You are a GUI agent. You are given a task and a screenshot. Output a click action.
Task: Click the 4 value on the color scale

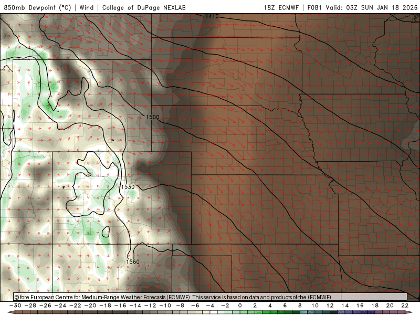pos(270,306)
